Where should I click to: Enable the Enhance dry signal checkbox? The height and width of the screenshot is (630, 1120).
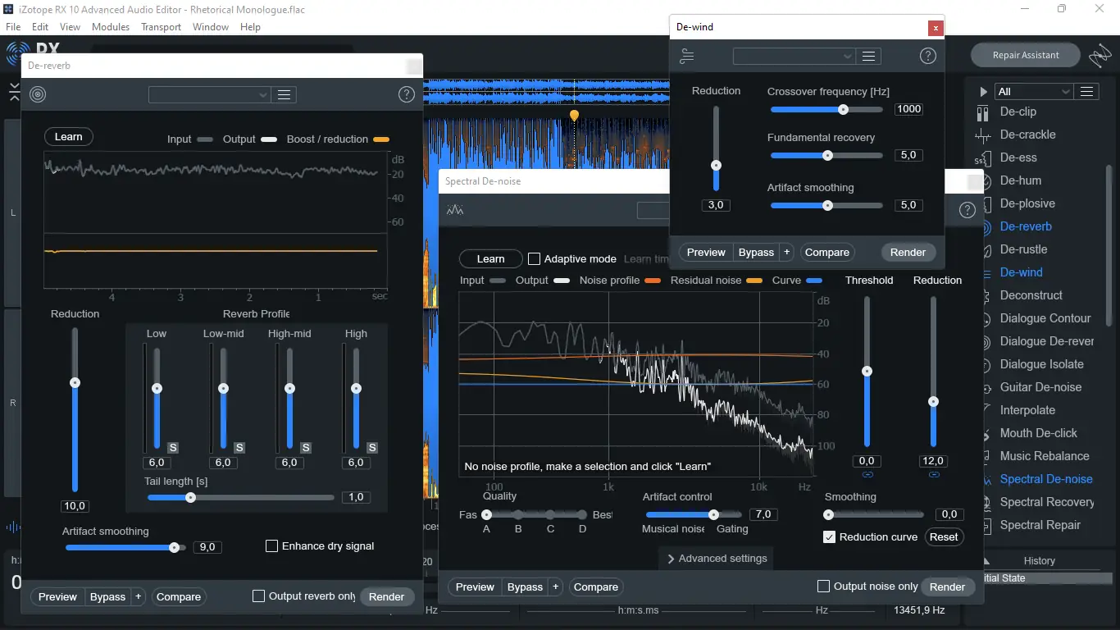click(x=271, y=546)
